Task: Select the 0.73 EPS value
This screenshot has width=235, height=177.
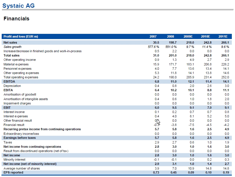Action: point(156,172)
